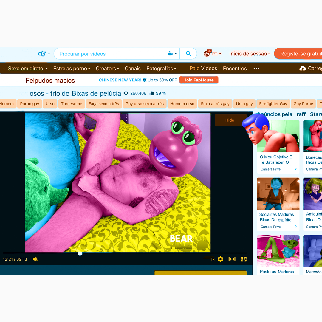
Task: Open the 'Encontros' page
Action: click(x=235, y=69)
